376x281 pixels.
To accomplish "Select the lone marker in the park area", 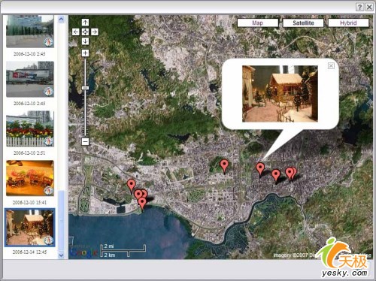I will (x=224, y=166).
